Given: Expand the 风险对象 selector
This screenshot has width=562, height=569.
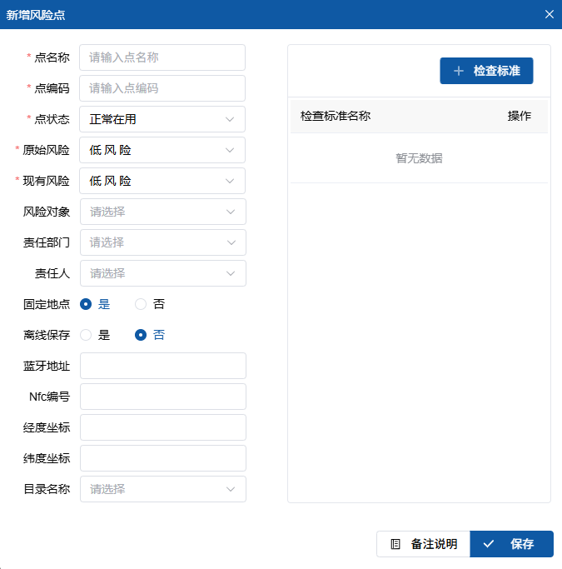Looking at the screenshot, I should [162, 212].
